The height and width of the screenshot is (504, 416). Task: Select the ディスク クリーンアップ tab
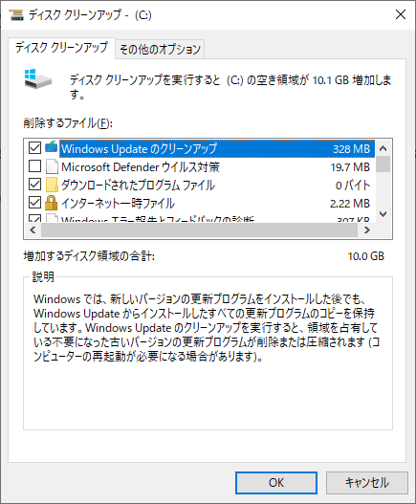(61, 48)
